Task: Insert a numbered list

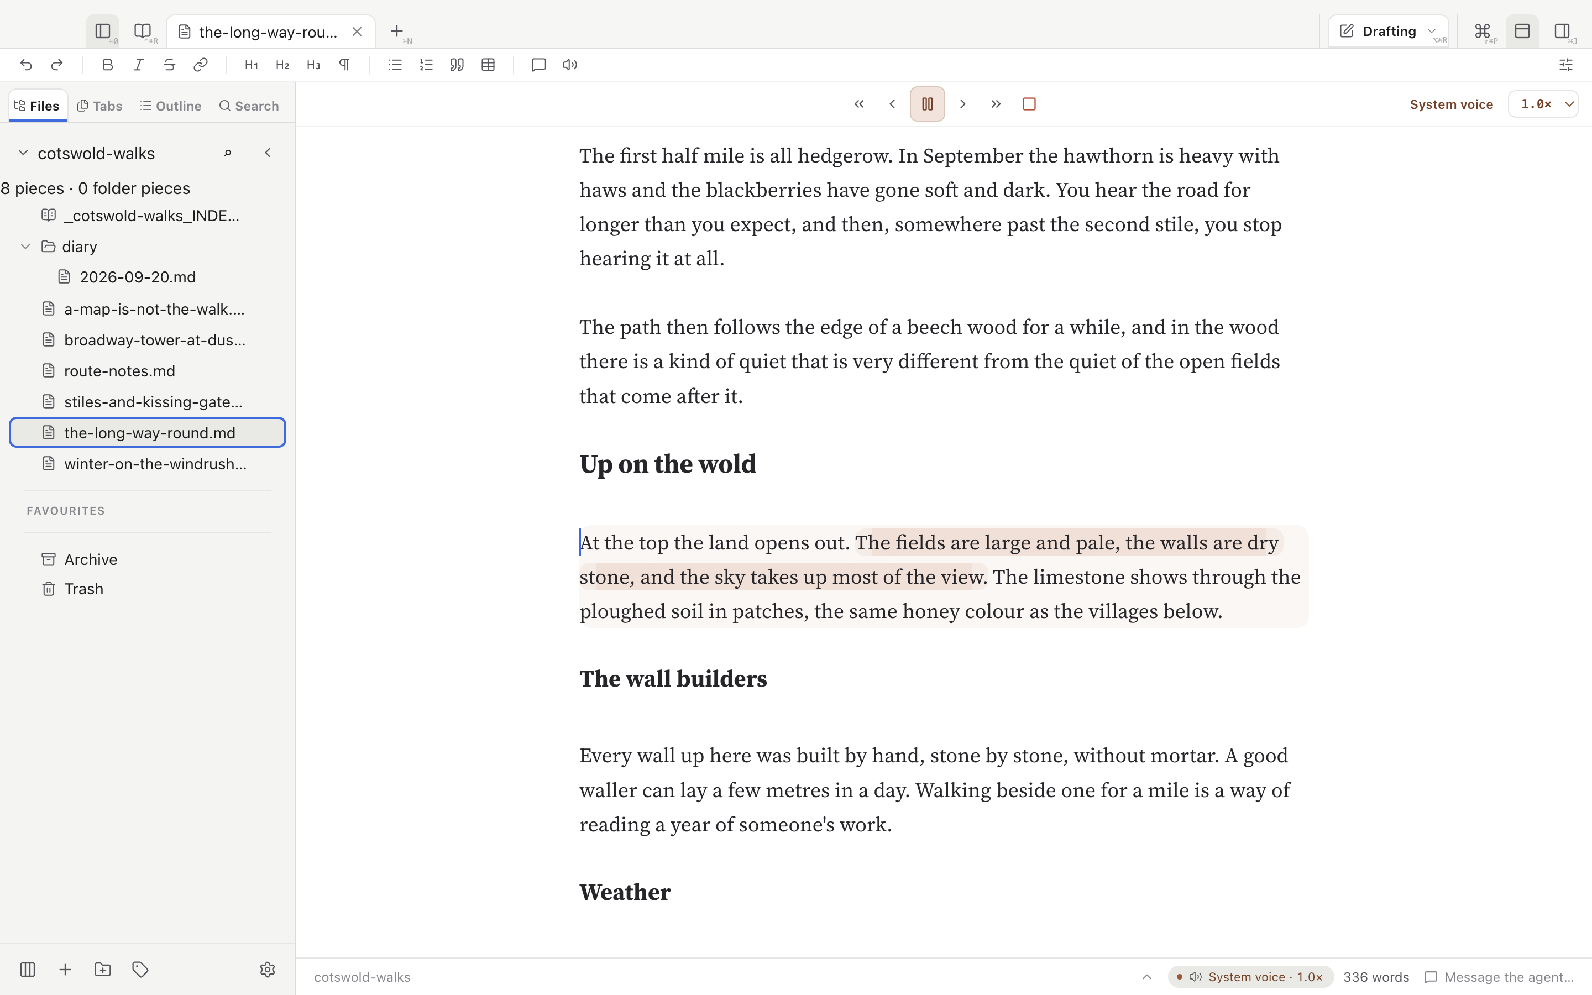Action: tap(426, 65)
